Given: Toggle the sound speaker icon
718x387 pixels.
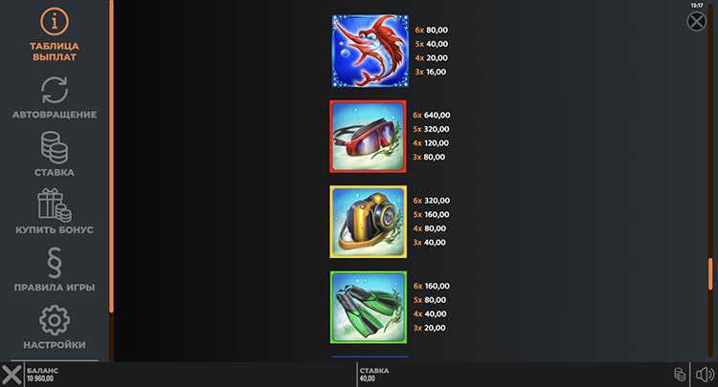Looking at the screenshot, I should [x=706, y=375].
